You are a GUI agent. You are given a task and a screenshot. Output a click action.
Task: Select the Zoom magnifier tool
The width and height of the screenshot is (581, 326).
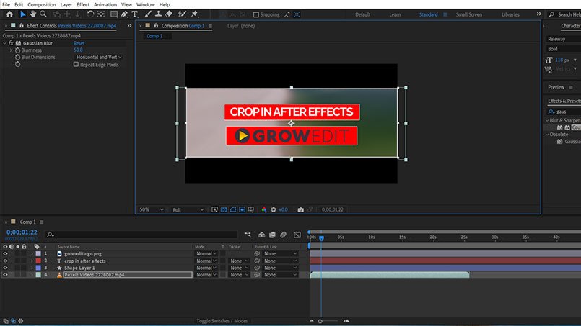point(43,14)
